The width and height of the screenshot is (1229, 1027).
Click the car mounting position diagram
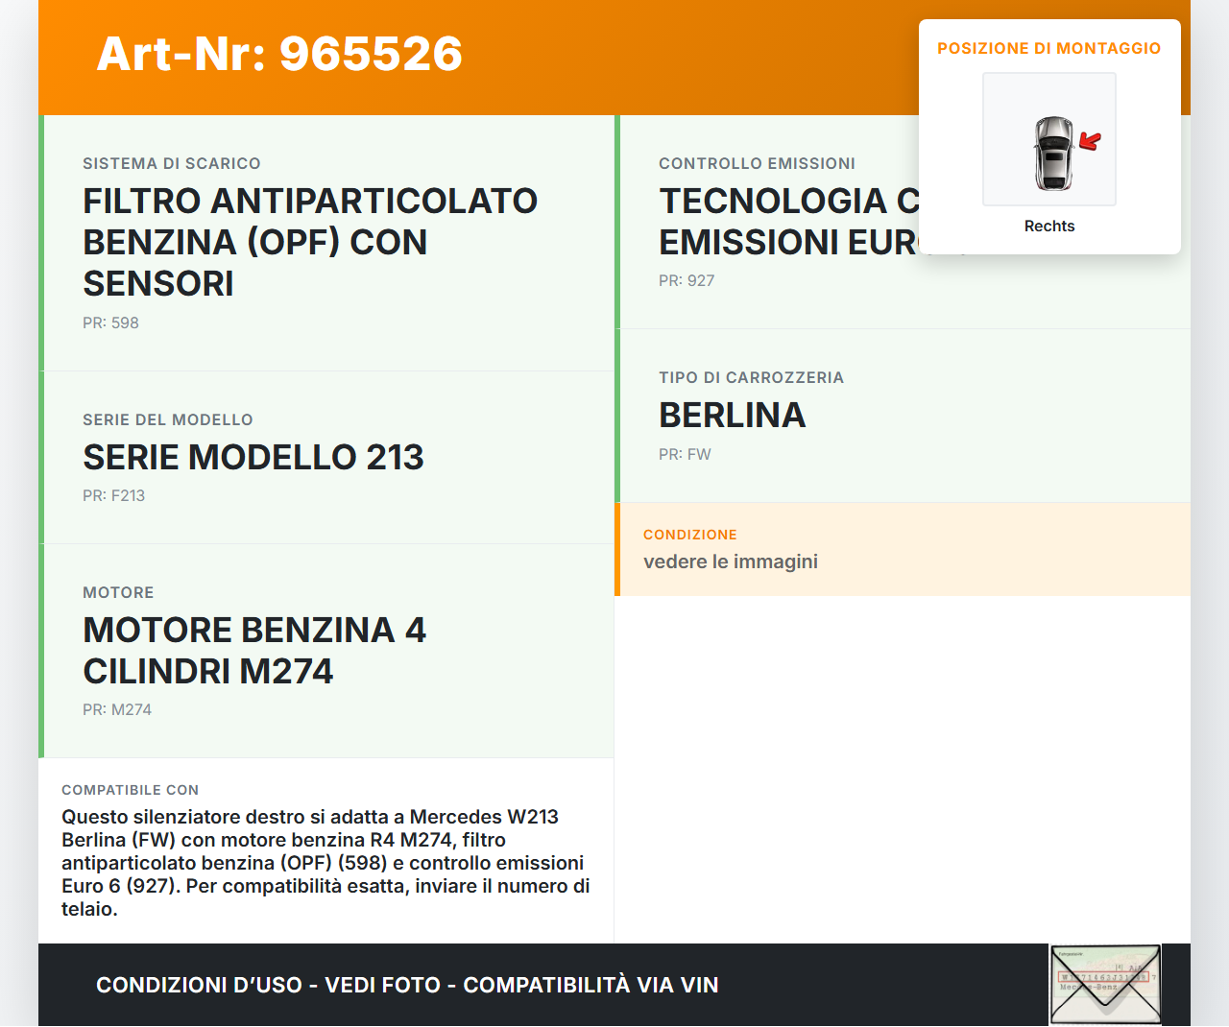(x=1048, y=139)
